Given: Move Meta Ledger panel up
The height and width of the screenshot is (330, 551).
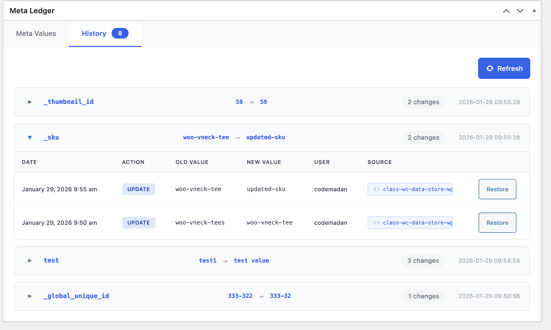Looking at the screenshot, I should (x=506, y=11).
